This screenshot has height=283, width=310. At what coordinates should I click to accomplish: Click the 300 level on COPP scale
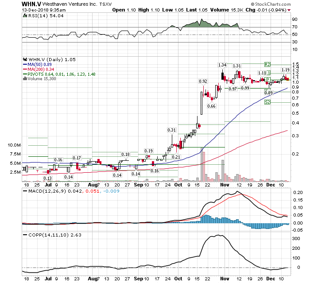296,239
